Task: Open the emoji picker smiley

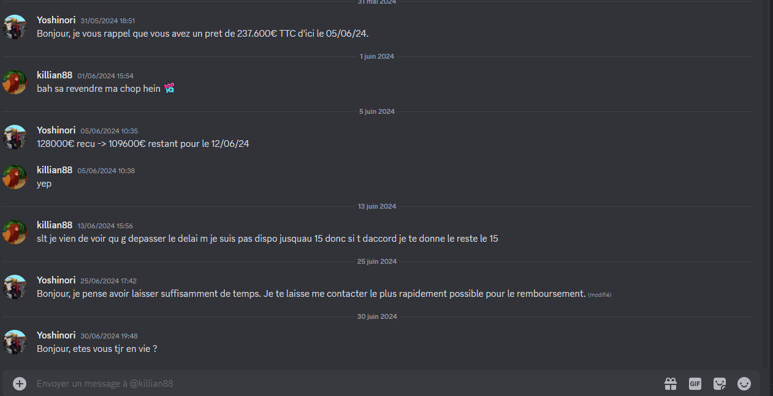Action: coord(744,384)
